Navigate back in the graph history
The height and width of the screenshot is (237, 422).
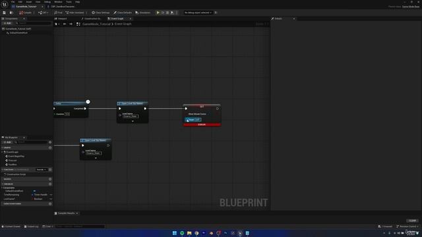pos(65,24)
